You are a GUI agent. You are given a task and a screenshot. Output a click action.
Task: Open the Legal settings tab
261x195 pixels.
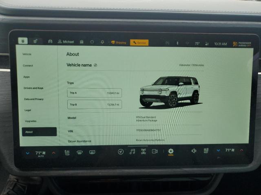[28, 110]
